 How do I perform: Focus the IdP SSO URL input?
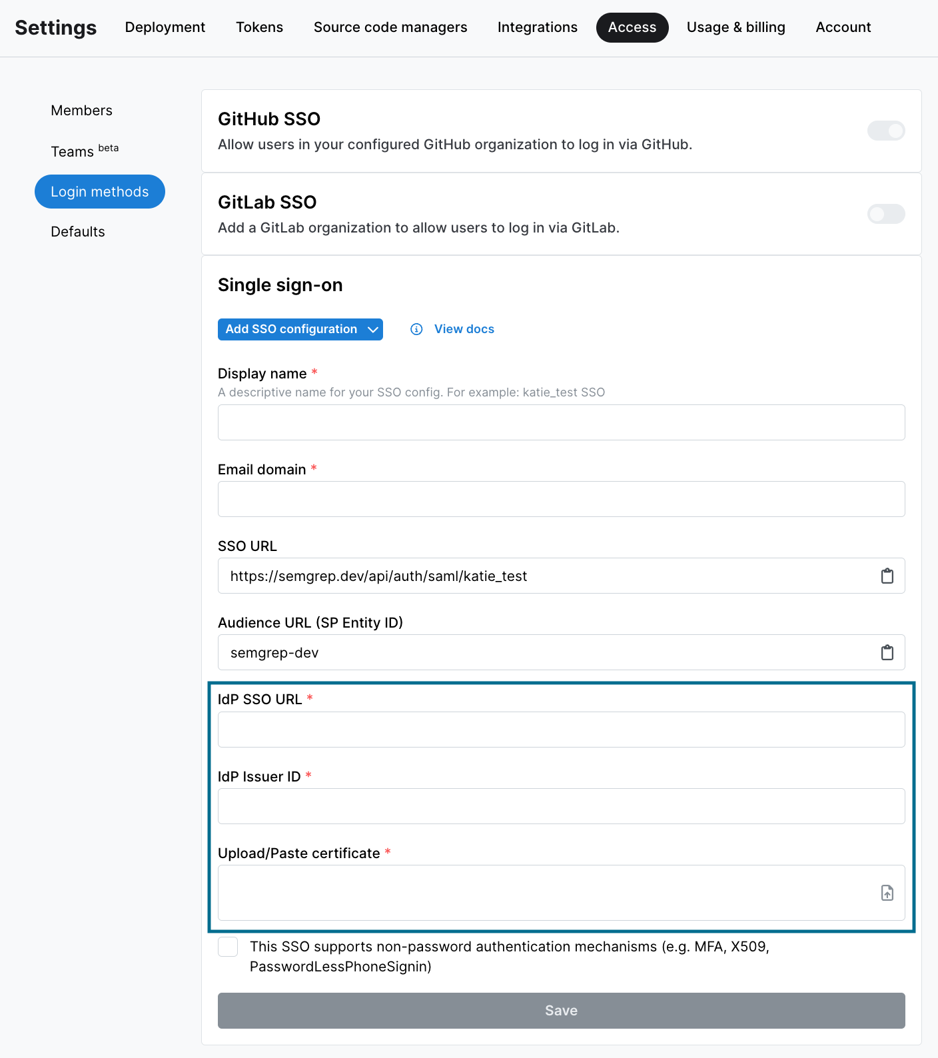561,730
